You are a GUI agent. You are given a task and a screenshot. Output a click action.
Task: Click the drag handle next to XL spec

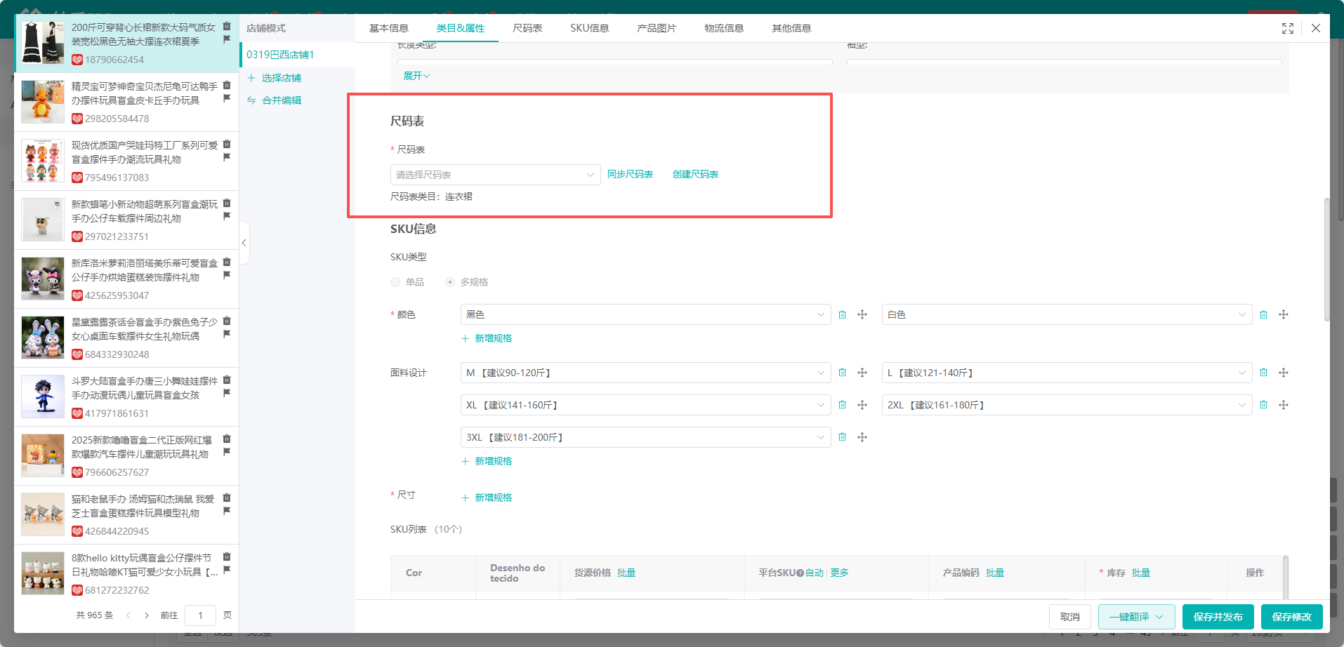click(862, 406)
